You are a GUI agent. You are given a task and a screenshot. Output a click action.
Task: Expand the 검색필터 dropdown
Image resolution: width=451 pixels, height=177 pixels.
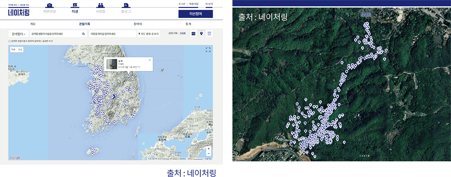(18, 34)
